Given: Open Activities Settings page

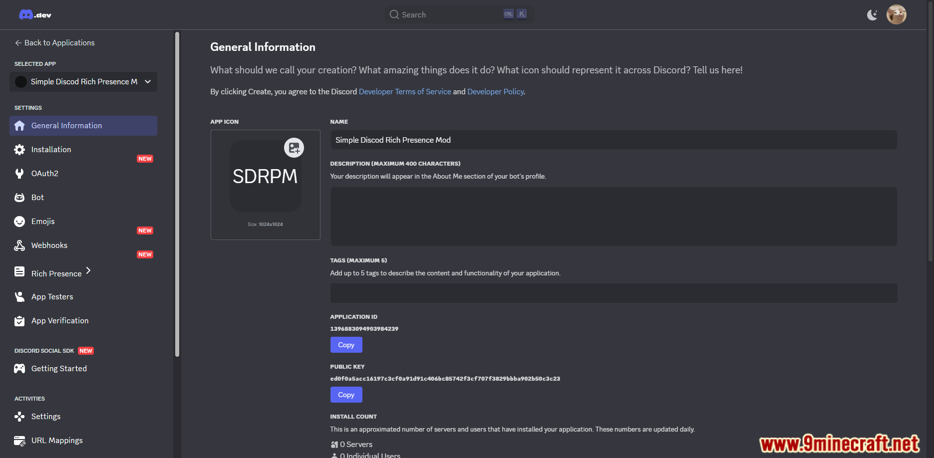Looking at the screenshot, I should [x=46, y=417].
